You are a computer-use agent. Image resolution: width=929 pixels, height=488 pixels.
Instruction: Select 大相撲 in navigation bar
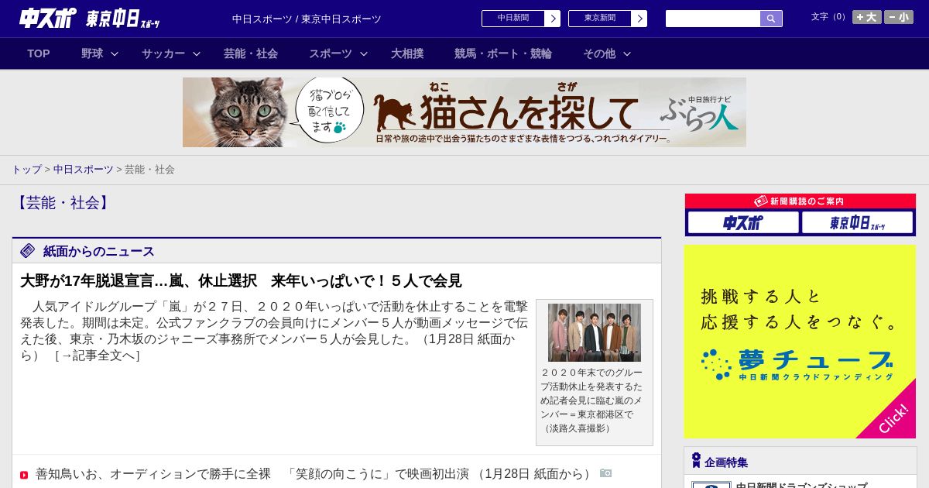[407, 53]
